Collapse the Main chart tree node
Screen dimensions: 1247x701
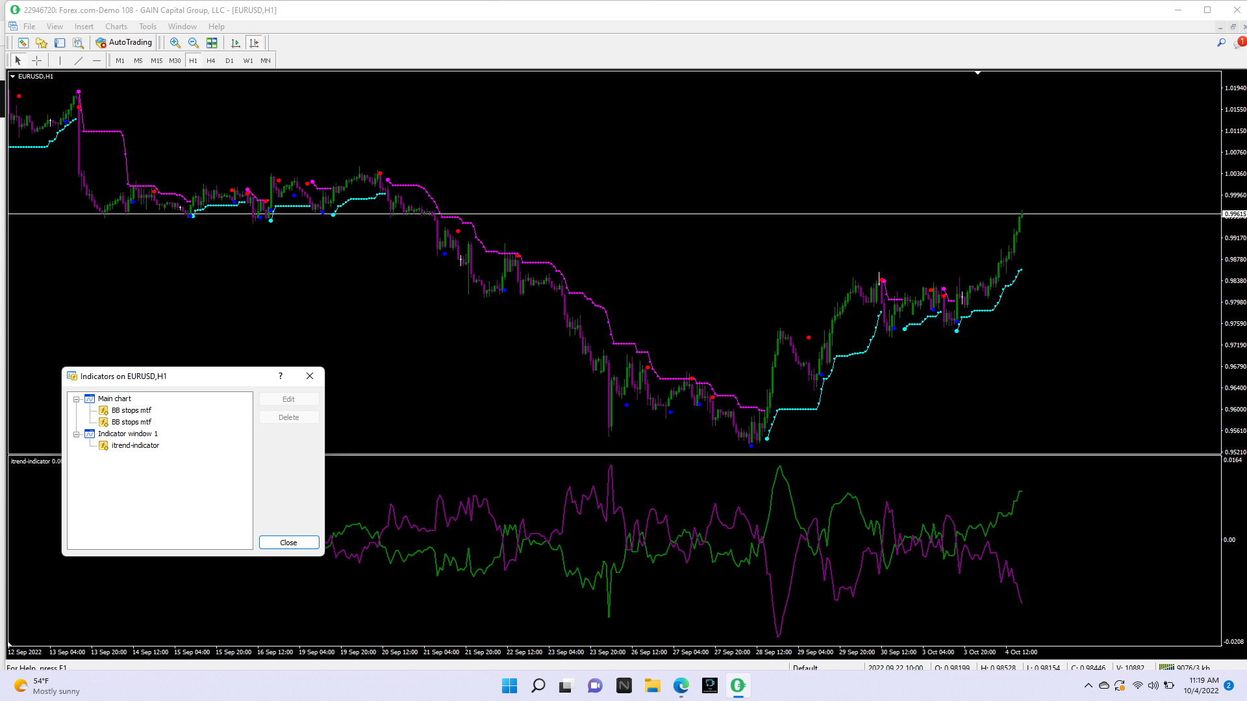tap(77, 399)
